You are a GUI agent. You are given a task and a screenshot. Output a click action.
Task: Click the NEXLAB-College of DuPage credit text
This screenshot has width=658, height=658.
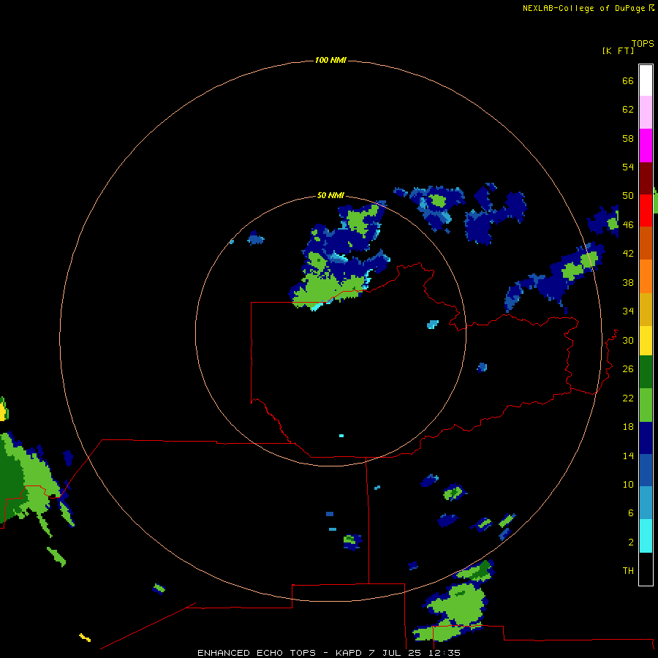coord(585,8)
